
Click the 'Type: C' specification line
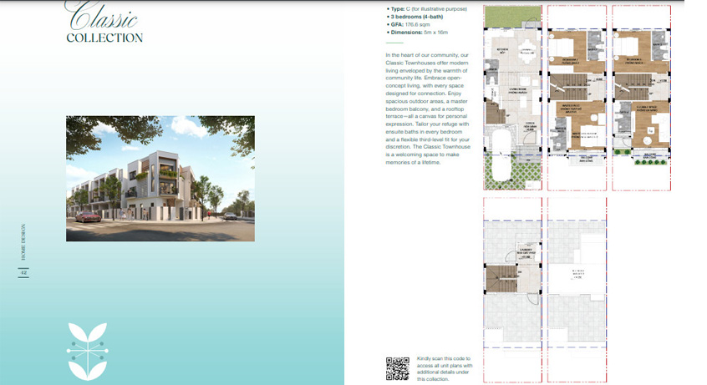[x=427, y=8]
